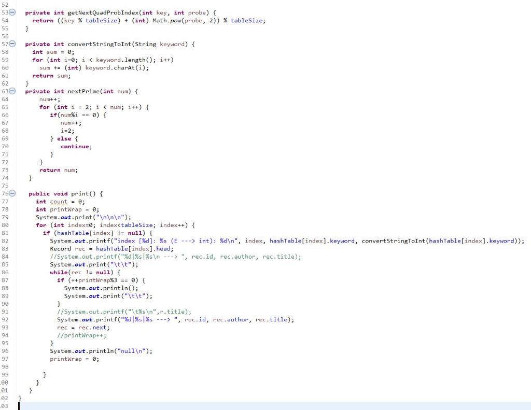Click line number 54 in the gutter
The image size is (531, 410).
[5, 20]
